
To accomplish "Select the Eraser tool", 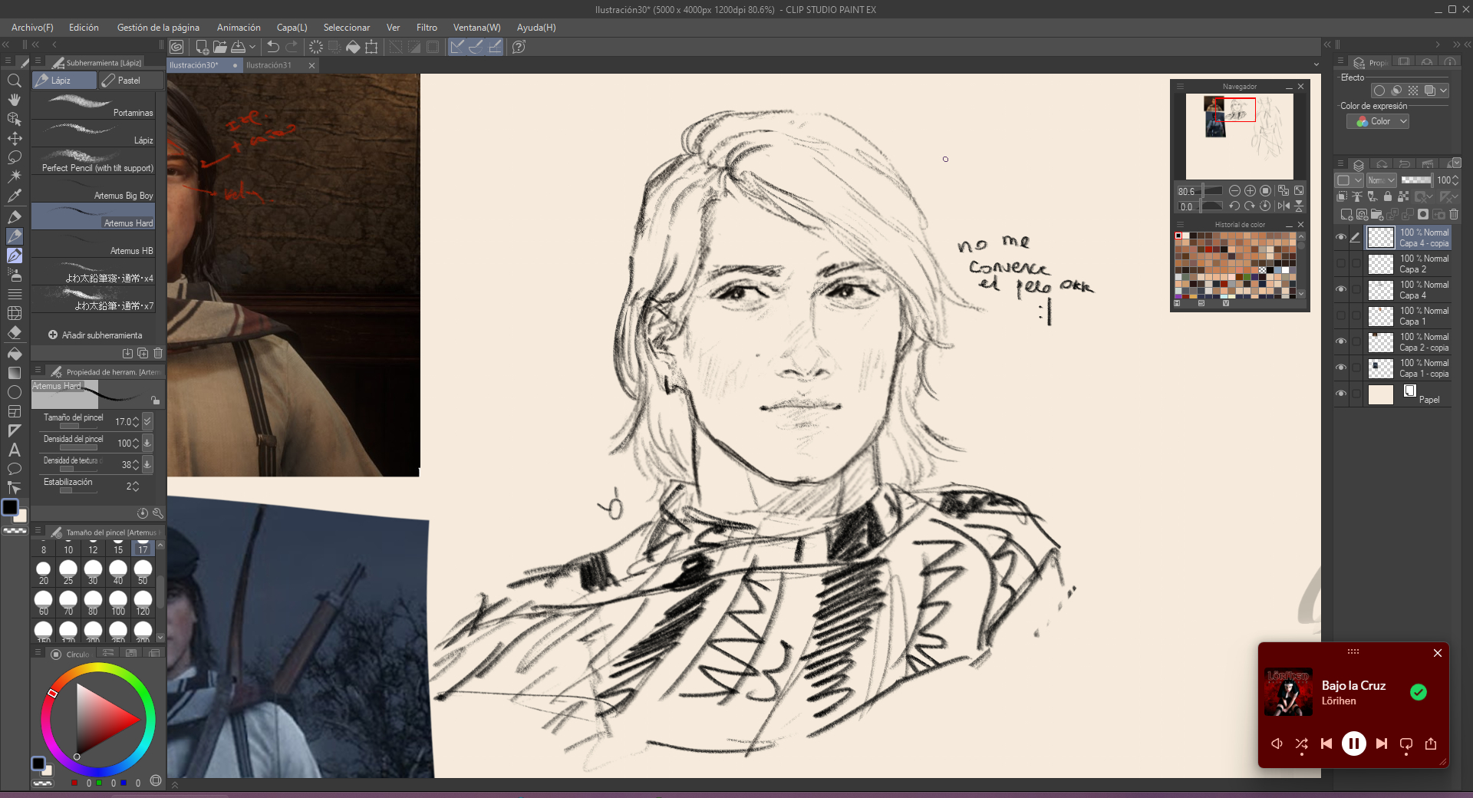I will point(14,333).
